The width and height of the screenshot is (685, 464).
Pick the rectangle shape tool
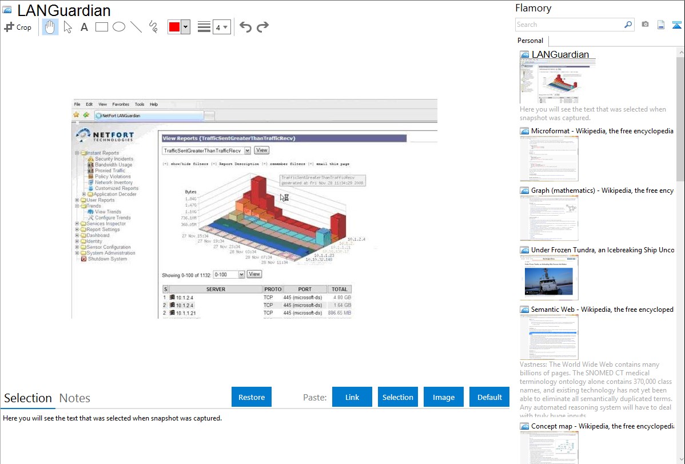(x=102, y=27)
